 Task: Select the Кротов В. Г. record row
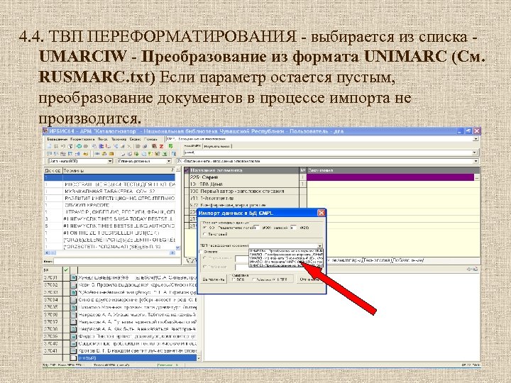click(x=120, y=351)
